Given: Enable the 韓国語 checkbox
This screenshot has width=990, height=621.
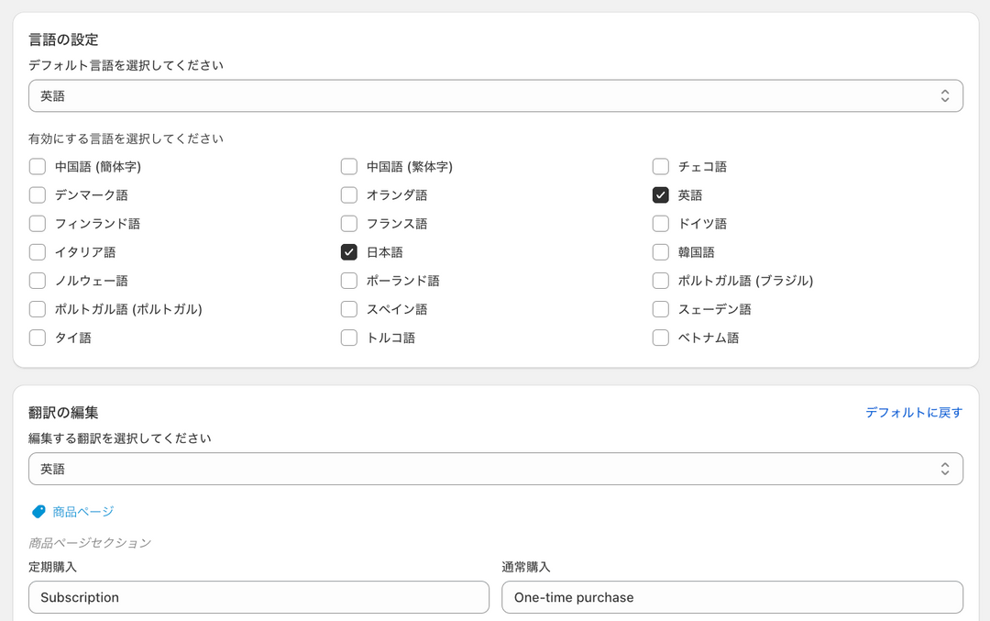Looking at the screenshot, I should pyautogui.click(x=661, y=252).
